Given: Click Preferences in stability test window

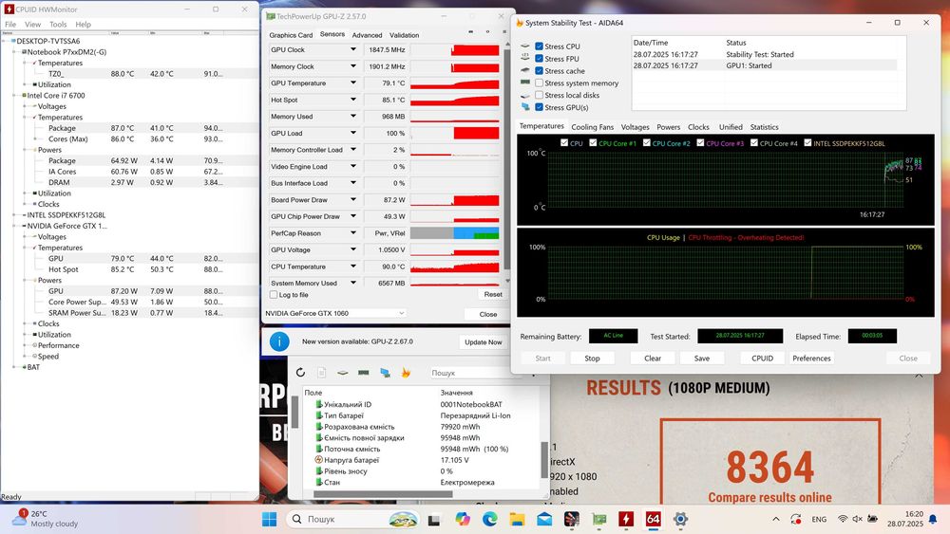Looking at the screenshot, I should 811,358.
